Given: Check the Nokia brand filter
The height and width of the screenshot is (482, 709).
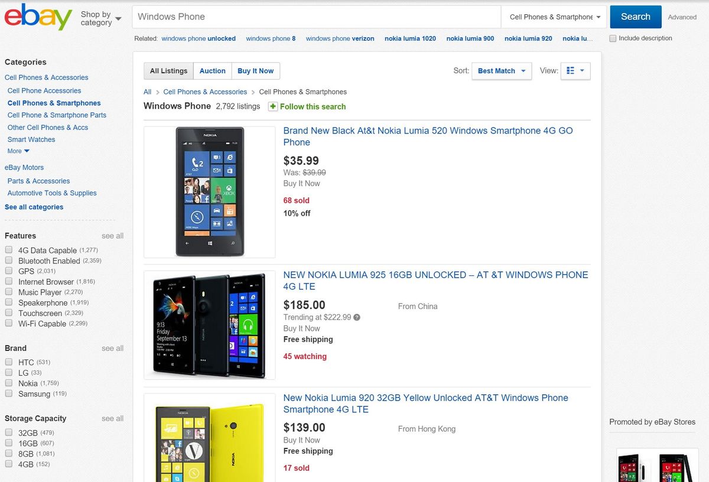Looking at the screenshot, I should pos(8,383).
